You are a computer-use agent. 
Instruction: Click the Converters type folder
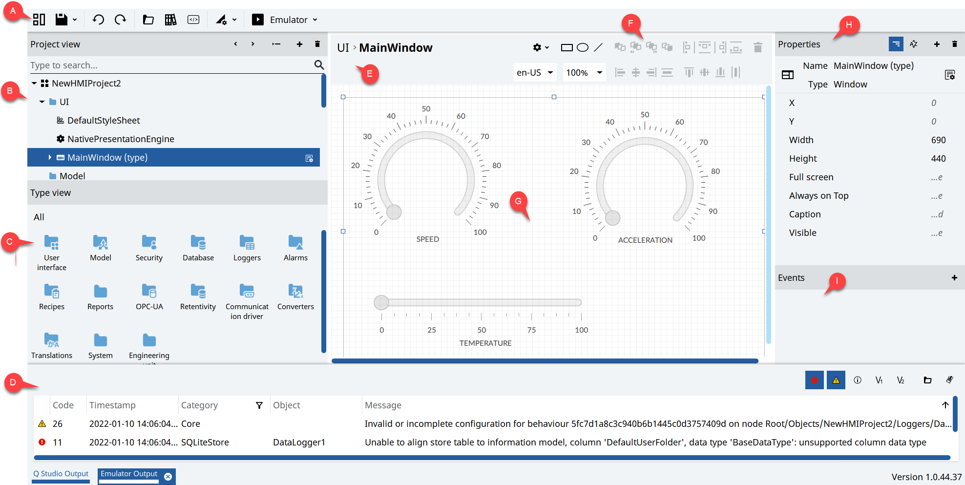point(295,297)
